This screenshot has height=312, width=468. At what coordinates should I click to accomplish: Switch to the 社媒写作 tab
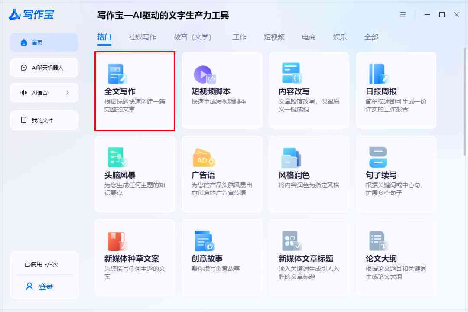(143, 37)
